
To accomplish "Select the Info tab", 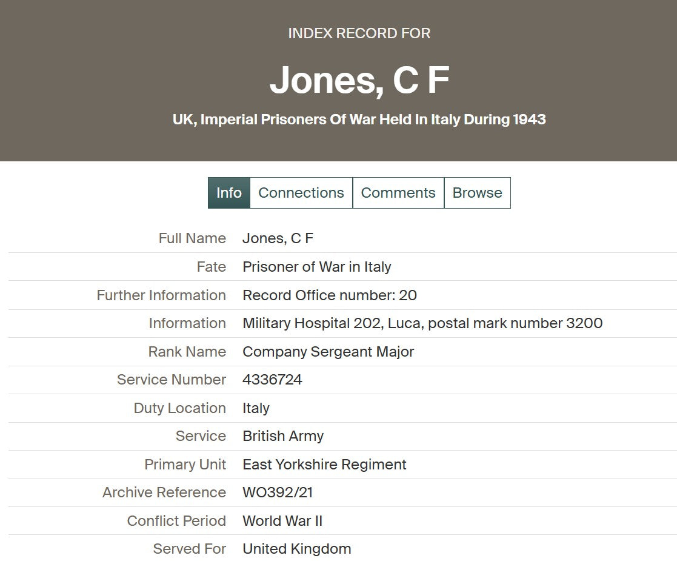I will 228,193.
